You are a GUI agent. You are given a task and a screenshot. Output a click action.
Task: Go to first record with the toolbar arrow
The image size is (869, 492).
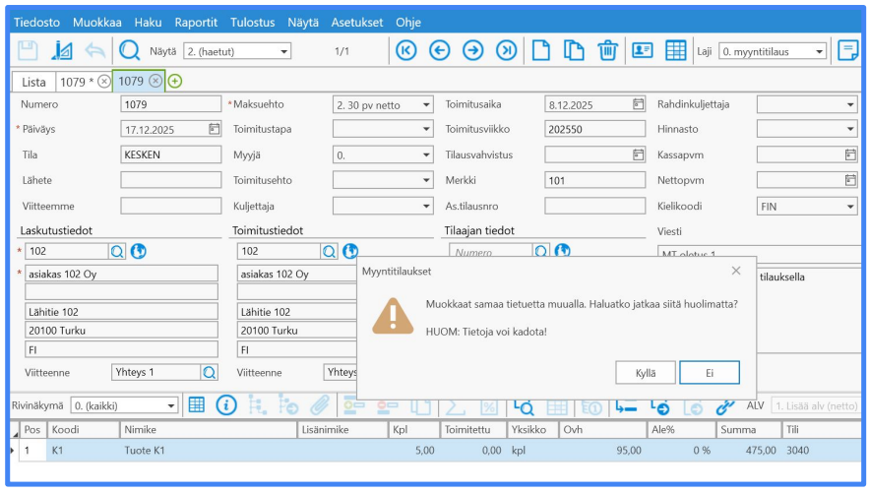[405, 50]
